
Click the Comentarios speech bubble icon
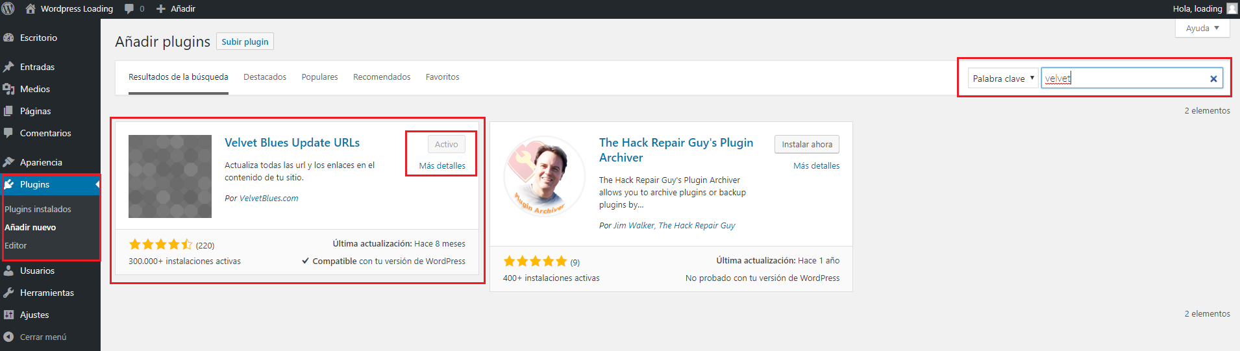[9, 133]
